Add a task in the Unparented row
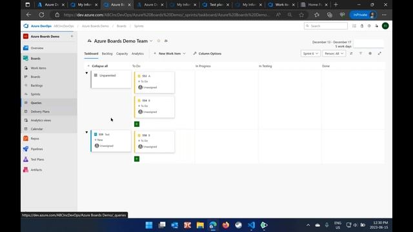 pyautogui.click(x=137, y=124)
